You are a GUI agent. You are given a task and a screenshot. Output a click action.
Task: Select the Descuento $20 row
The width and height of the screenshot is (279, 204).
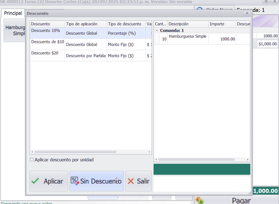pos(47,55)
